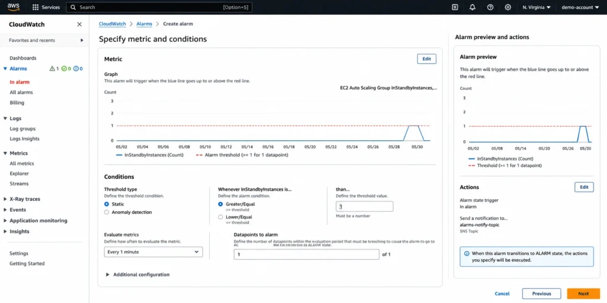This screenshot has width=607, height=303.
Task: Open the help question-mark icon
Action: [490, 7]
